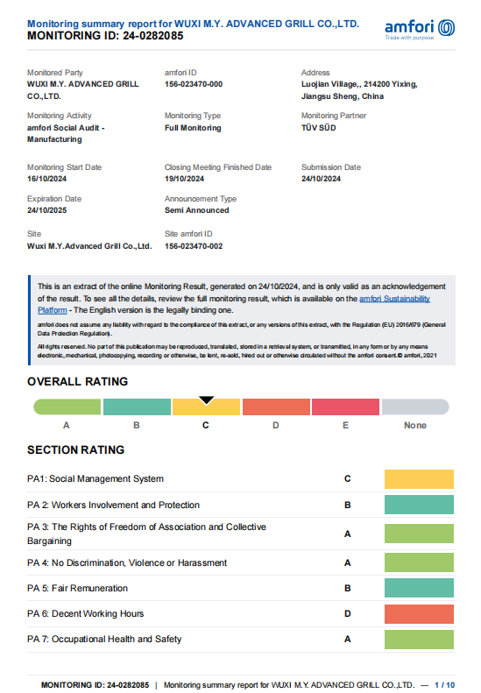Image resolution: width=481 pixels, height=693 pixels.
Task: Select the teal B overall rating segment
Action: click(137, 407)
